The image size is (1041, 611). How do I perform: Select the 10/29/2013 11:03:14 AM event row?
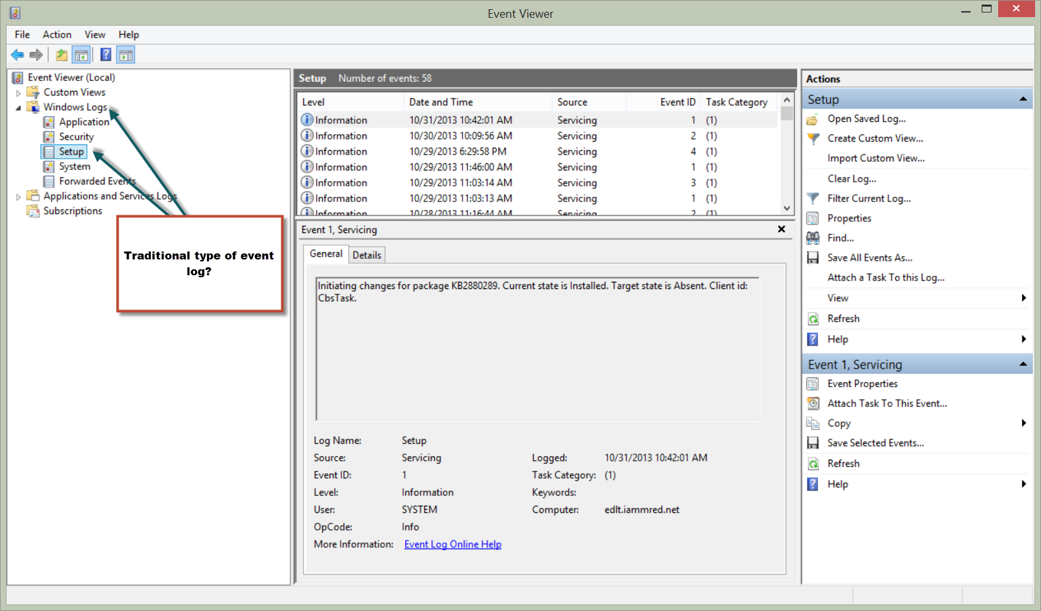click(538, 183)
